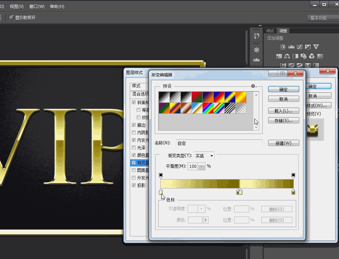
Task: Collapse the panels with double-arrow icon
Action: (x=260, y=26)
